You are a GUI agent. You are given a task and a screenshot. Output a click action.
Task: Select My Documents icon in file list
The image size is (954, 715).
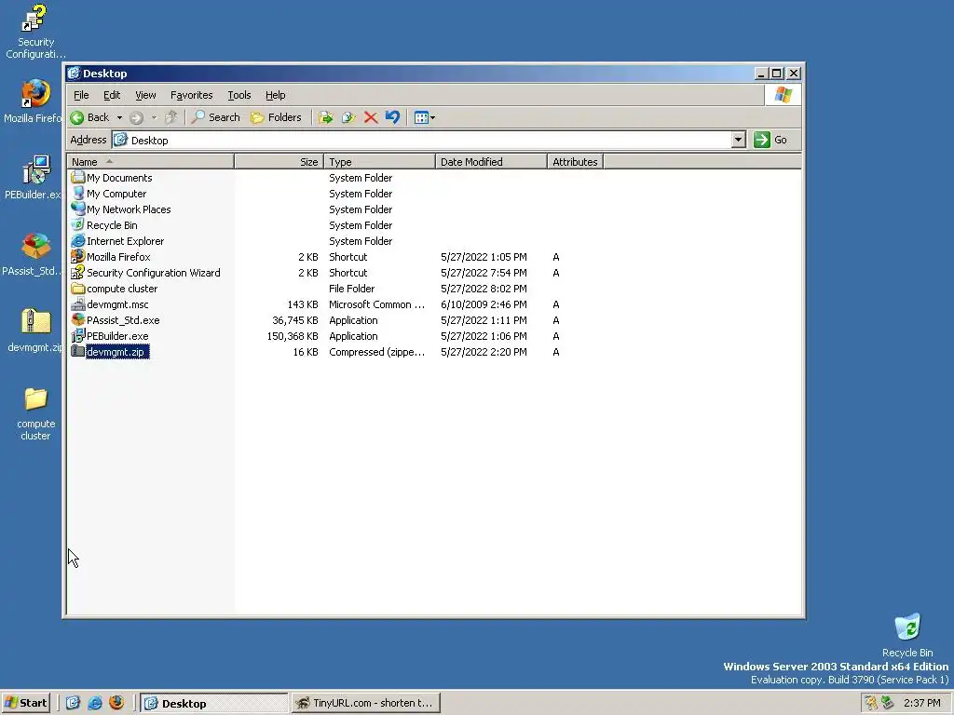78,178
